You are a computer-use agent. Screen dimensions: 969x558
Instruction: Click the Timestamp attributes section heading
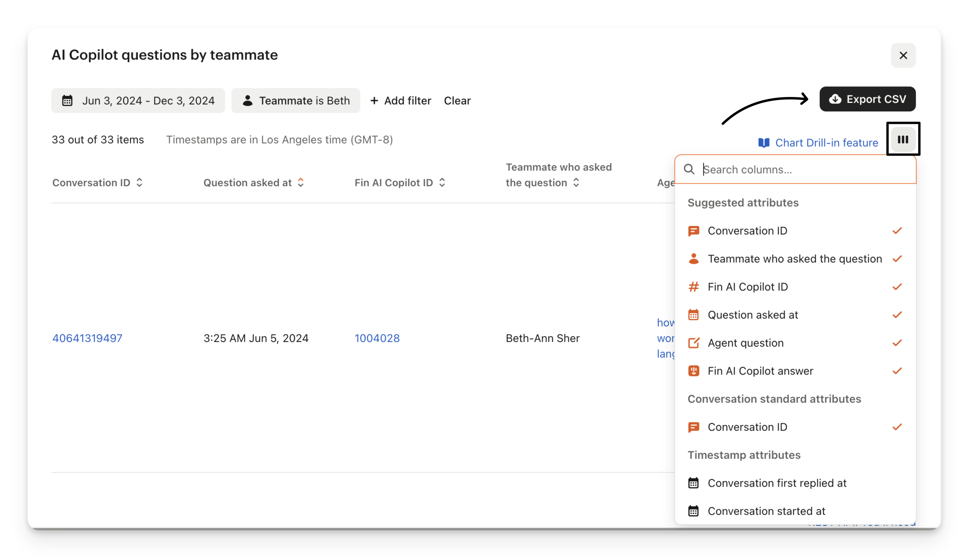744,455
